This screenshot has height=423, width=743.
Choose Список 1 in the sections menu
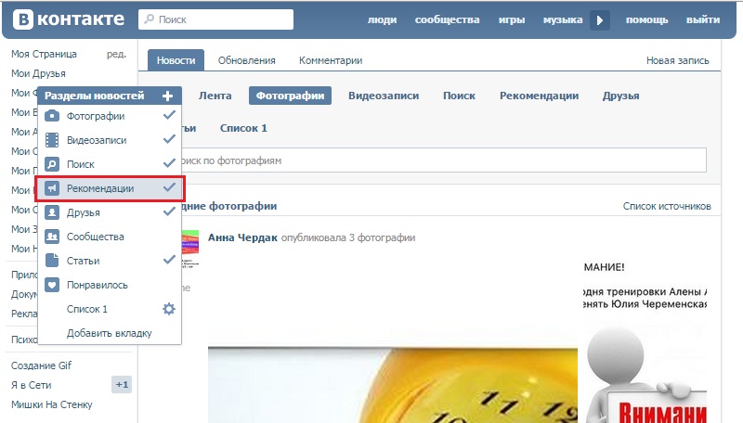87,309
